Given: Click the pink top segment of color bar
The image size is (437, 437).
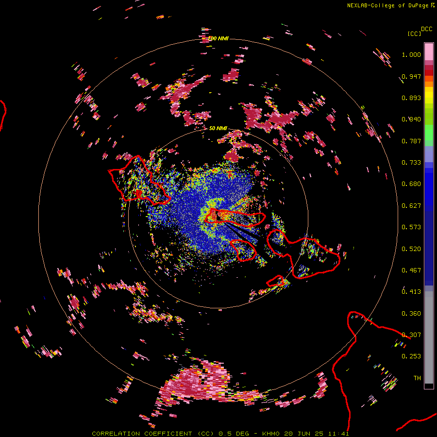Looking at the screenshot, I should [429, 51].
